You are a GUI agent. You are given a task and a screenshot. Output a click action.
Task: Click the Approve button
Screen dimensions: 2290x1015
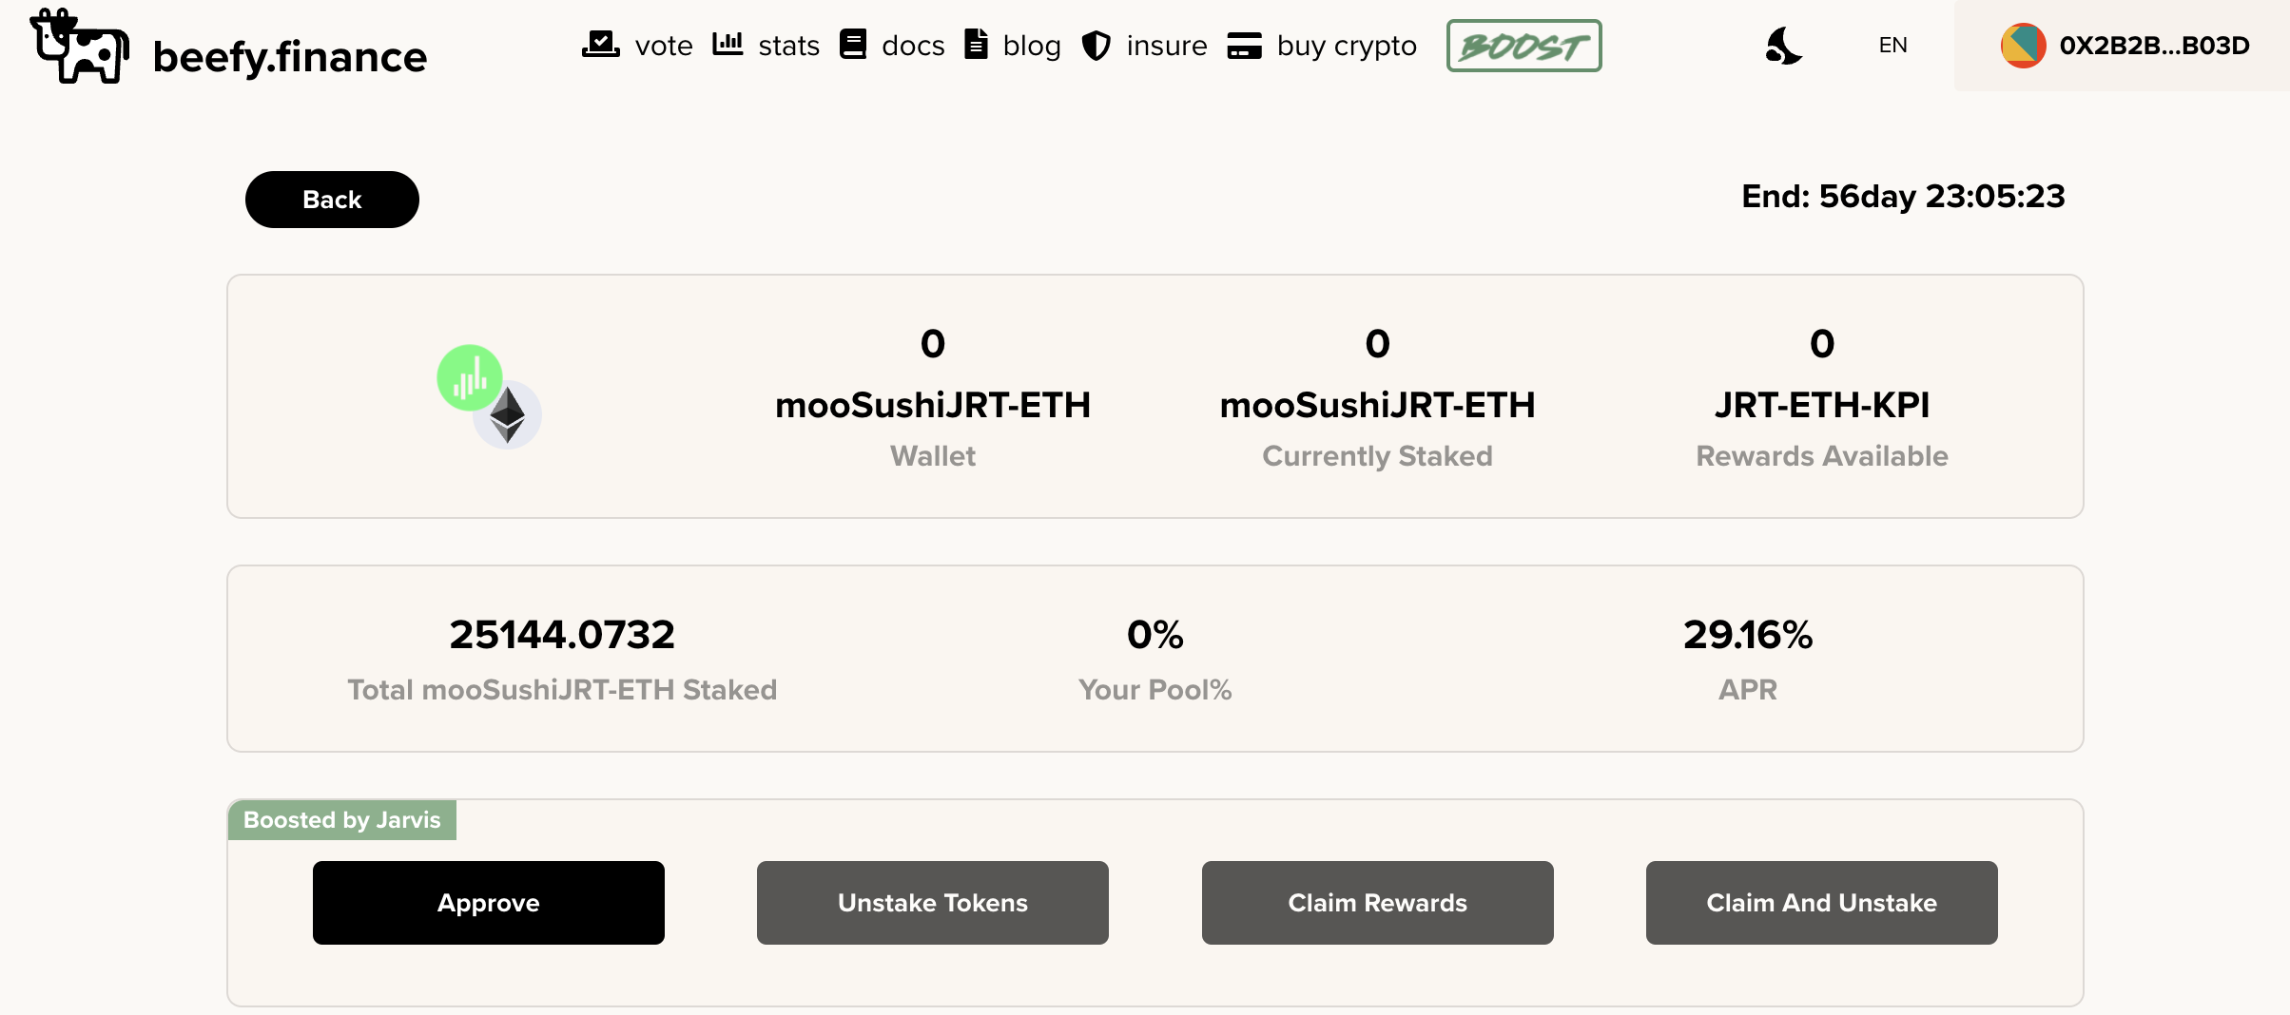coord(488,903)
